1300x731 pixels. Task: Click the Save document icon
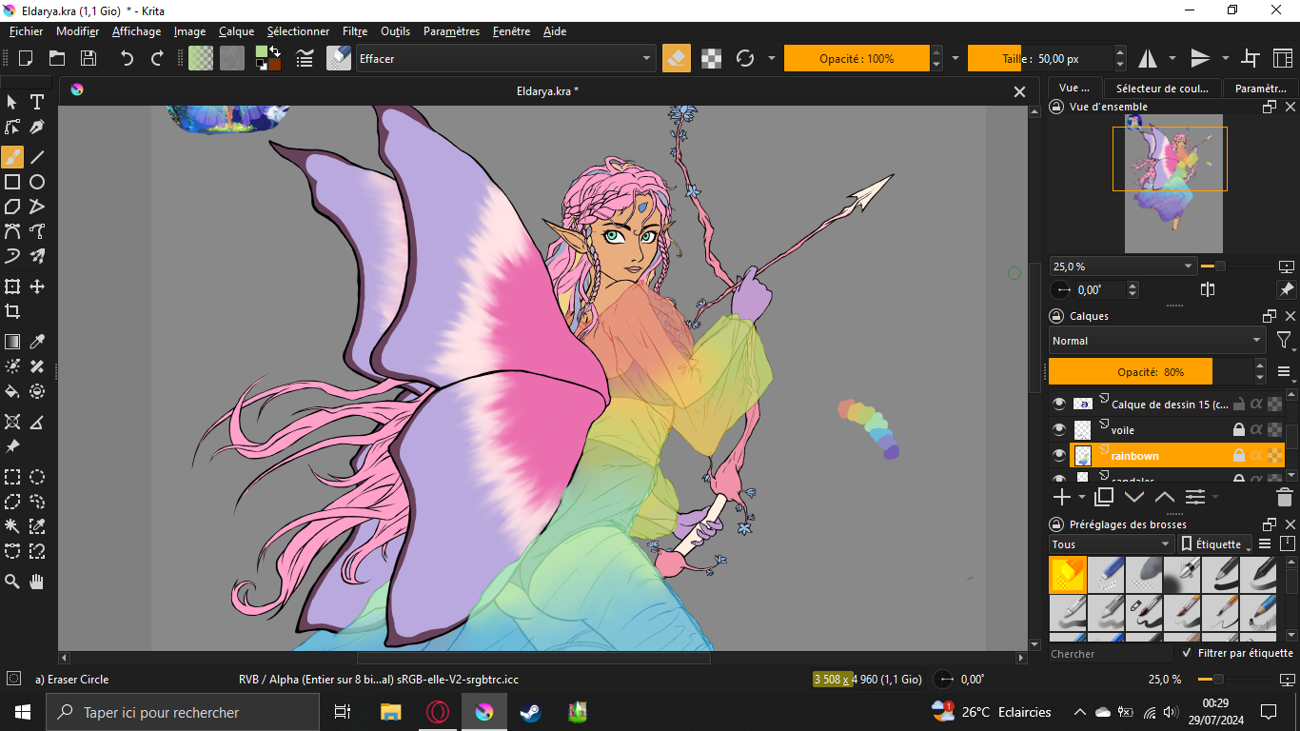tap(89, 58)
